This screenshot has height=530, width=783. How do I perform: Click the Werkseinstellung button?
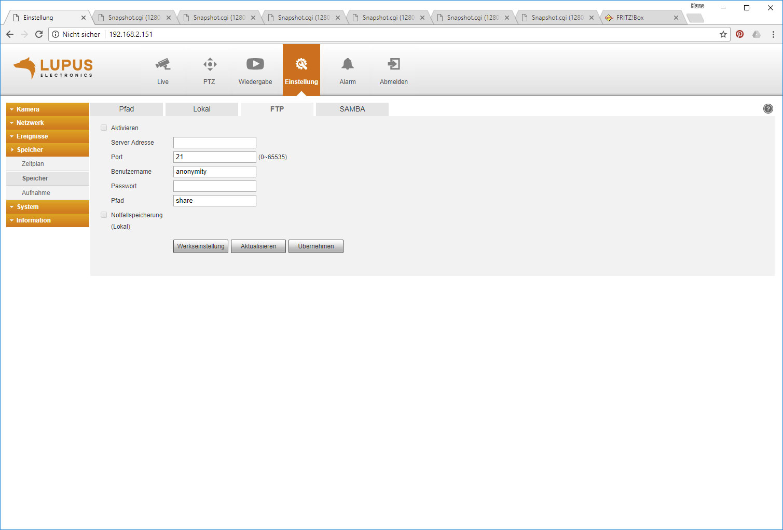click(x=201, y=246)
